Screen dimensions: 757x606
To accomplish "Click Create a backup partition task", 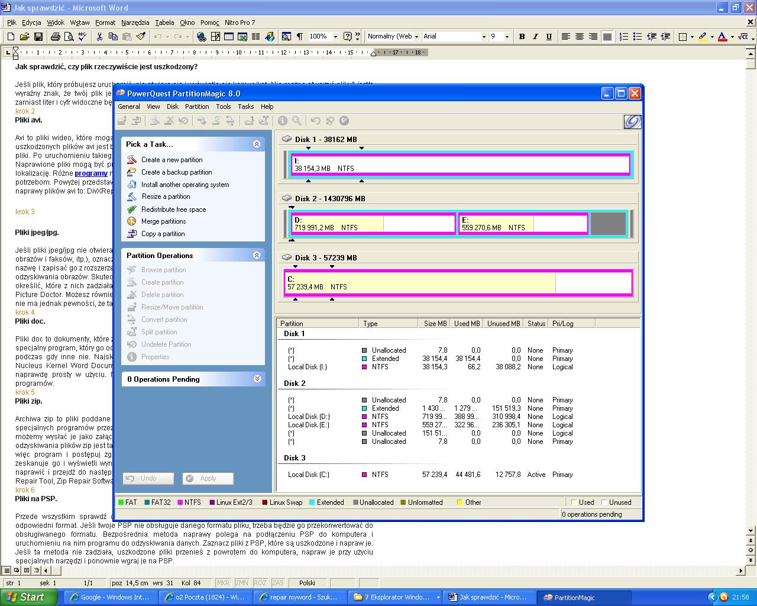I will click(176, 172).
